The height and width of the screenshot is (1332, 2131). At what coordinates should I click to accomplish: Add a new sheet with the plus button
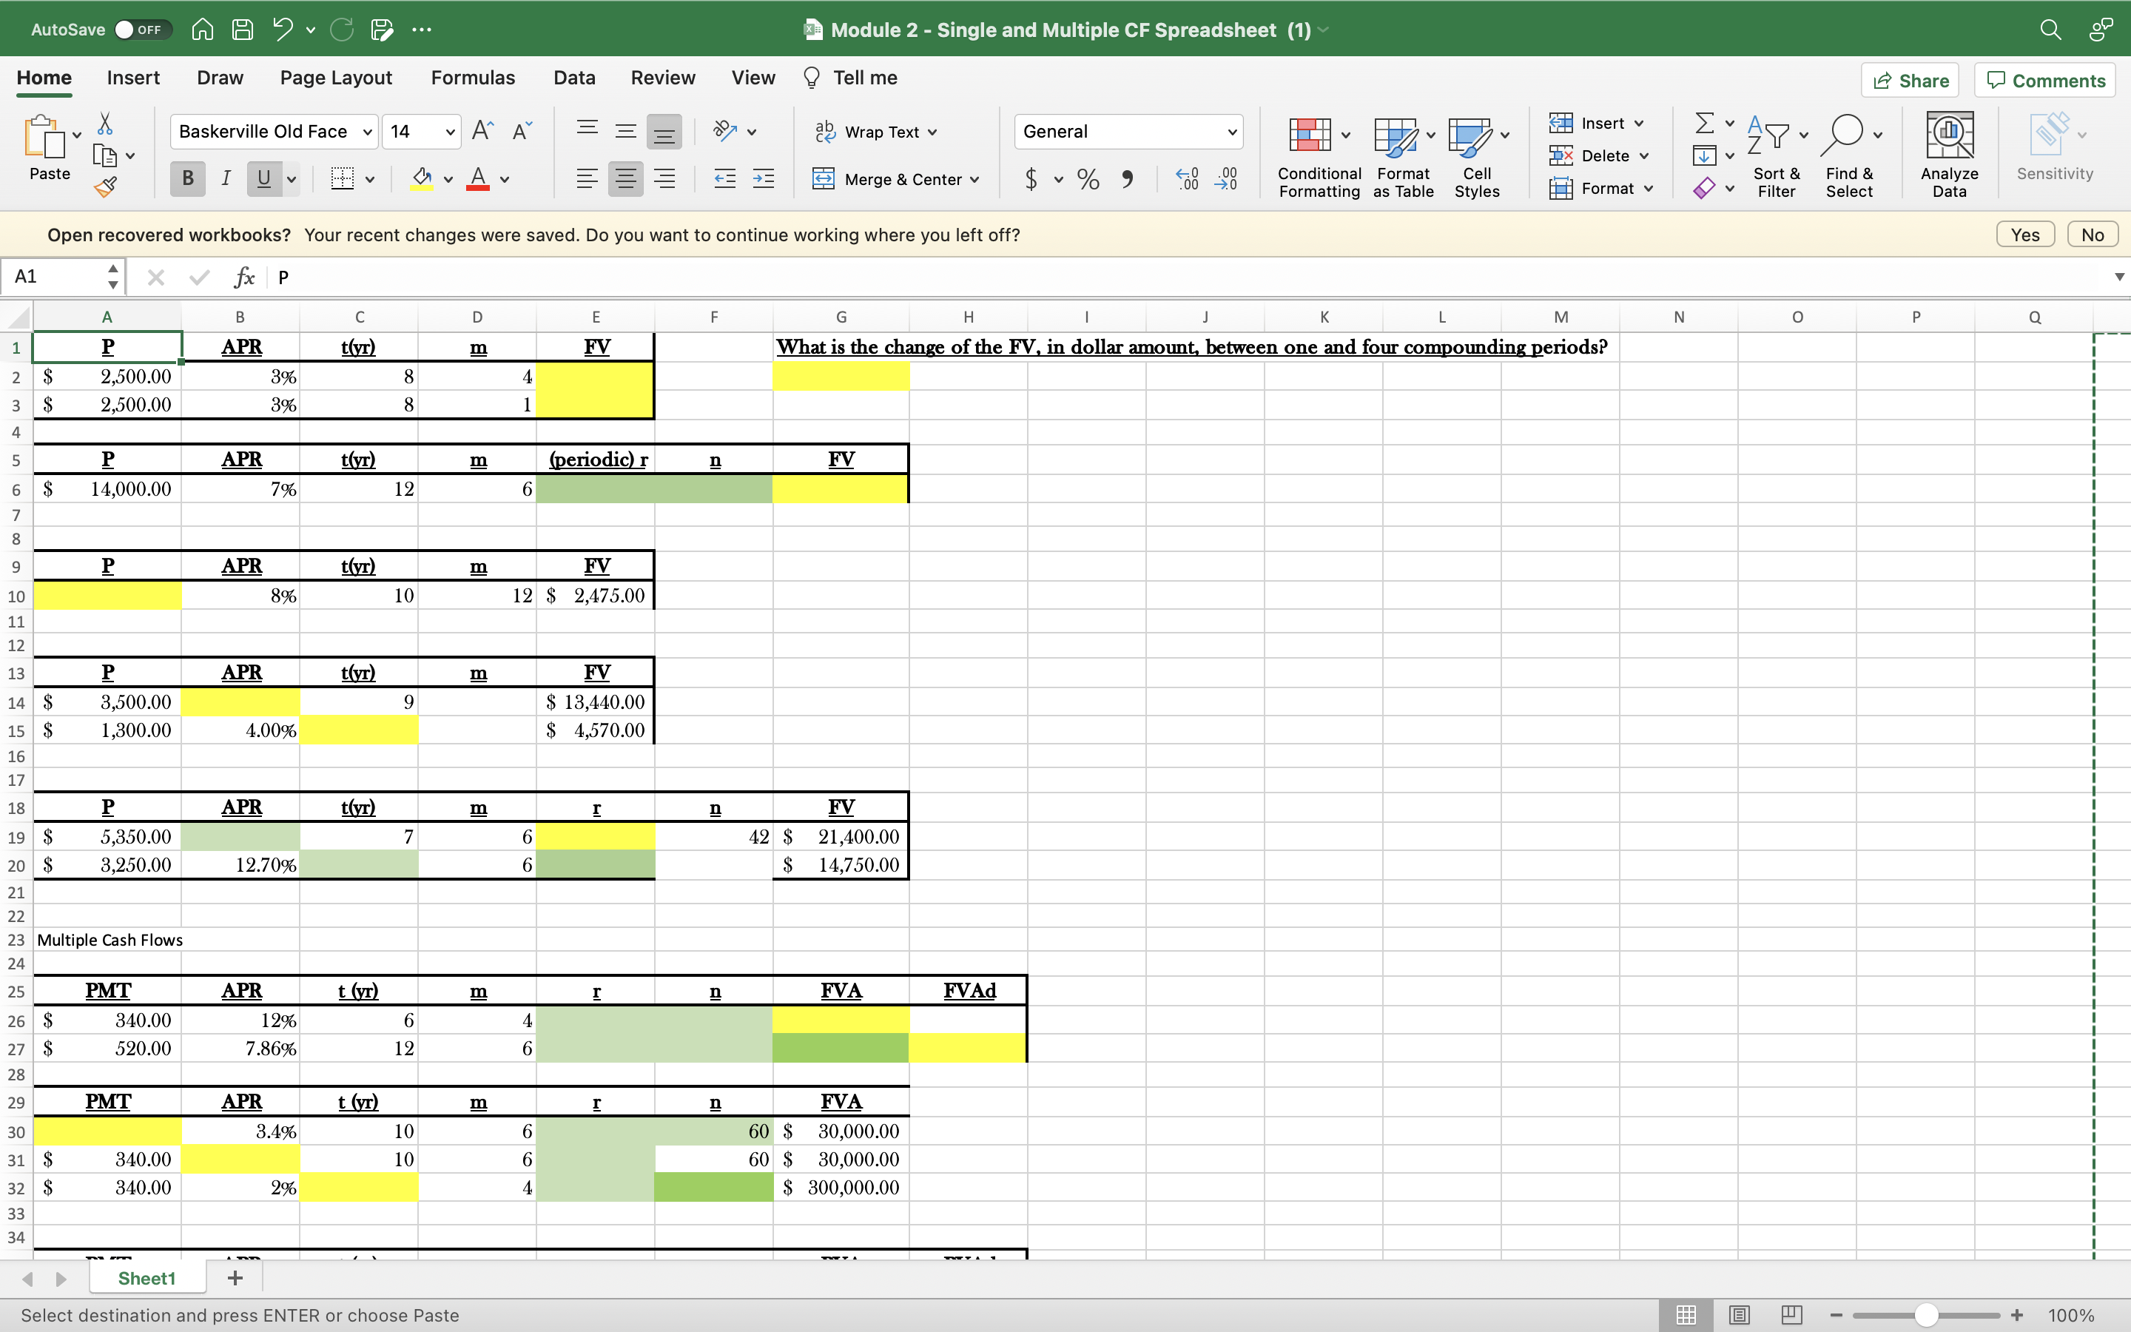(235, 1277)
